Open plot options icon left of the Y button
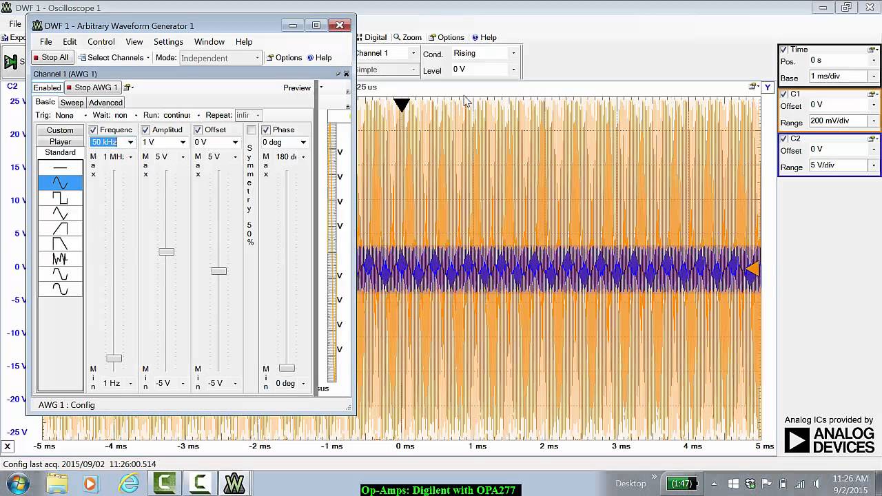 [x=753, y=87]
